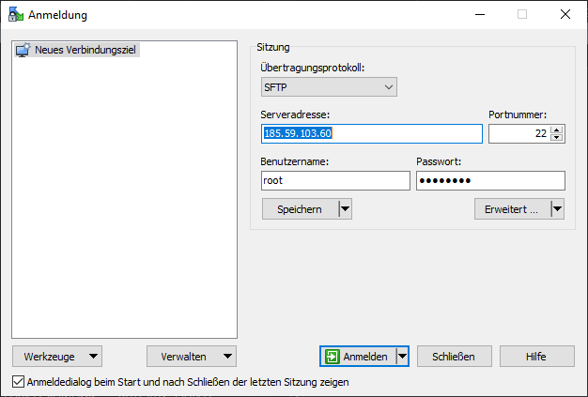Open the Verwalten menu button
The height and width of the screenshot is (397, 588).
click(192, 357)
